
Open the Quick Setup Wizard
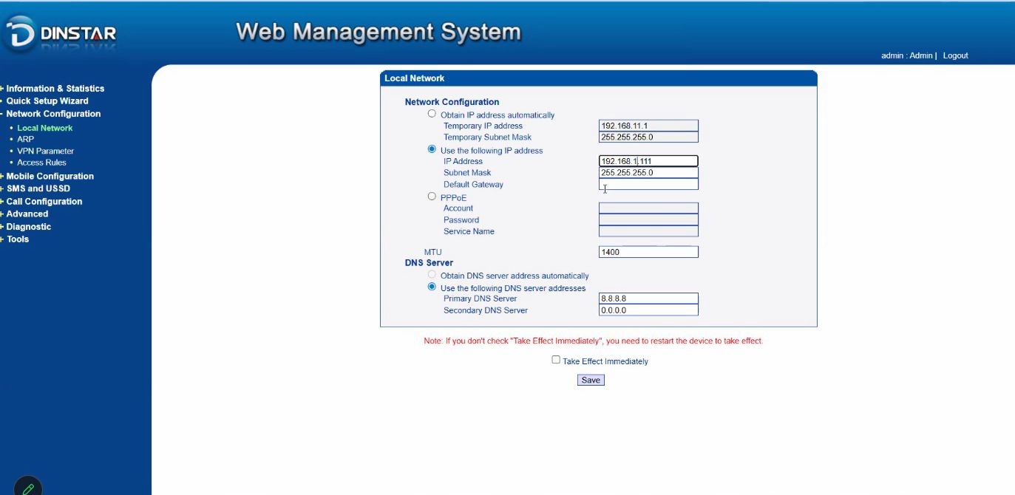[47, 101]
